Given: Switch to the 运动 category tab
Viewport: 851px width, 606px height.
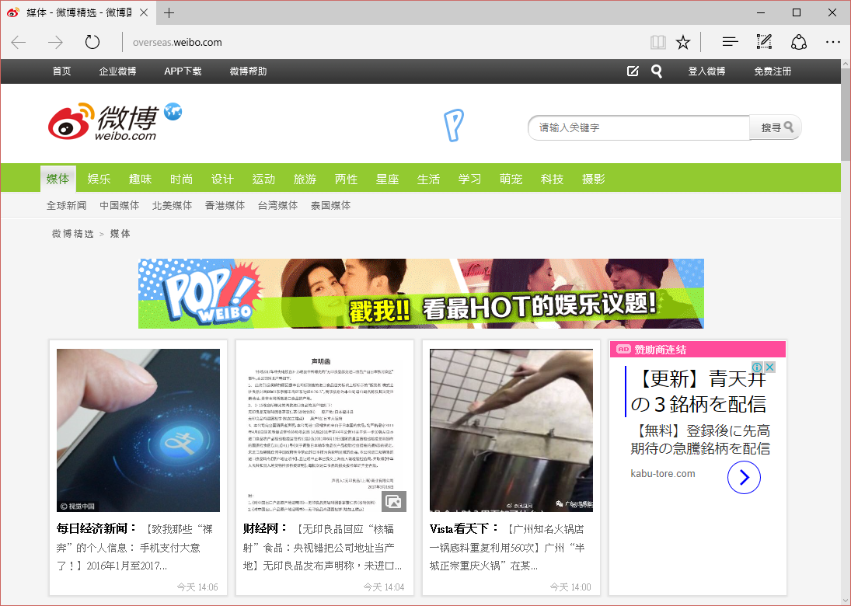Looking at the screenshot, I should (x=263, y=179).
